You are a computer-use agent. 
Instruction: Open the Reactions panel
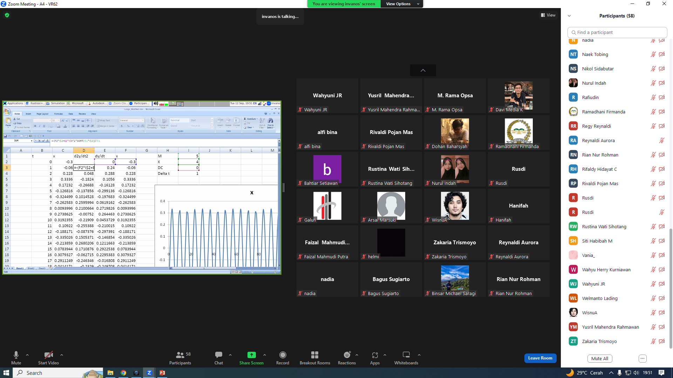click(x=347, y=358)
